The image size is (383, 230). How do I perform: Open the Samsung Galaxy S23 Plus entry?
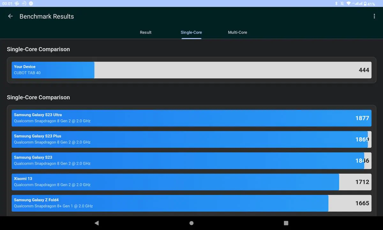[x=191, y=139]
